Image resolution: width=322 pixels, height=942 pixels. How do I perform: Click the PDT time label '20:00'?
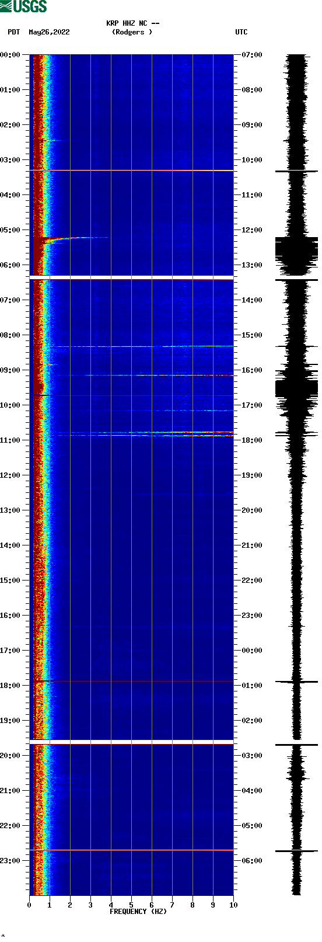click(10, 756)
